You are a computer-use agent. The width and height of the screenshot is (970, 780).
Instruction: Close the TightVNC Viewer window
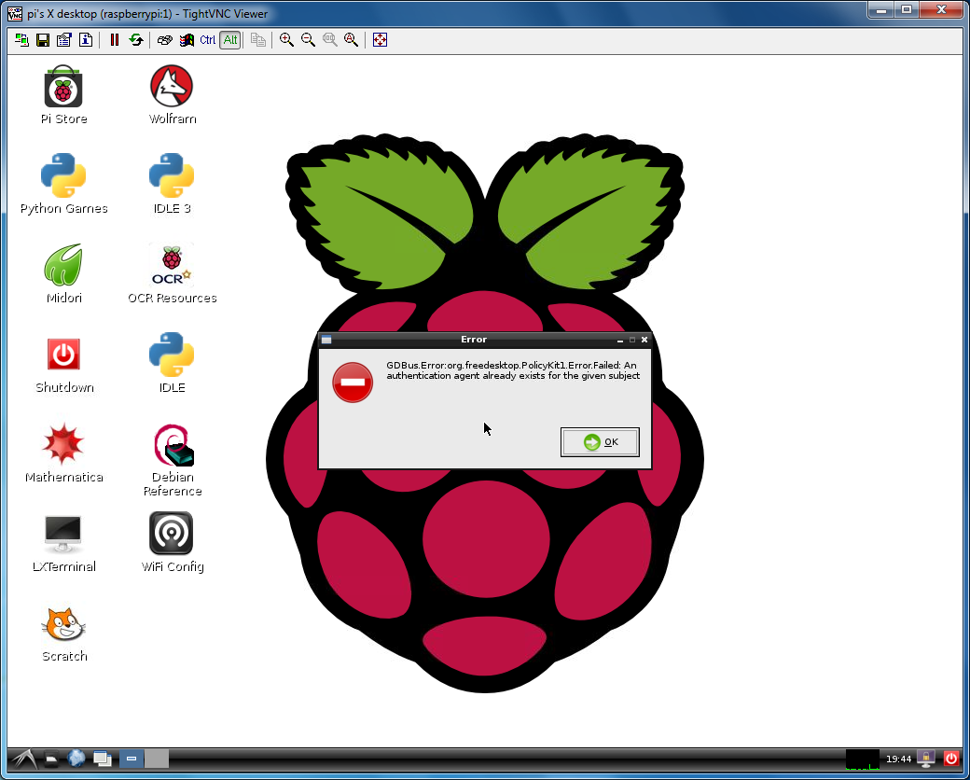pos(941,10)
